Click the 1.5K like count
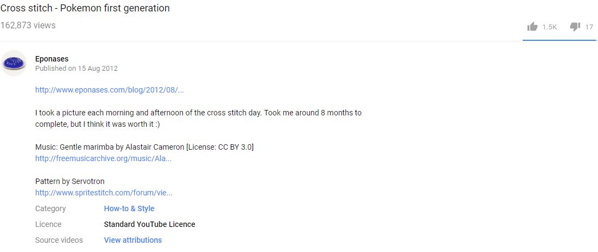 [549, 27]
